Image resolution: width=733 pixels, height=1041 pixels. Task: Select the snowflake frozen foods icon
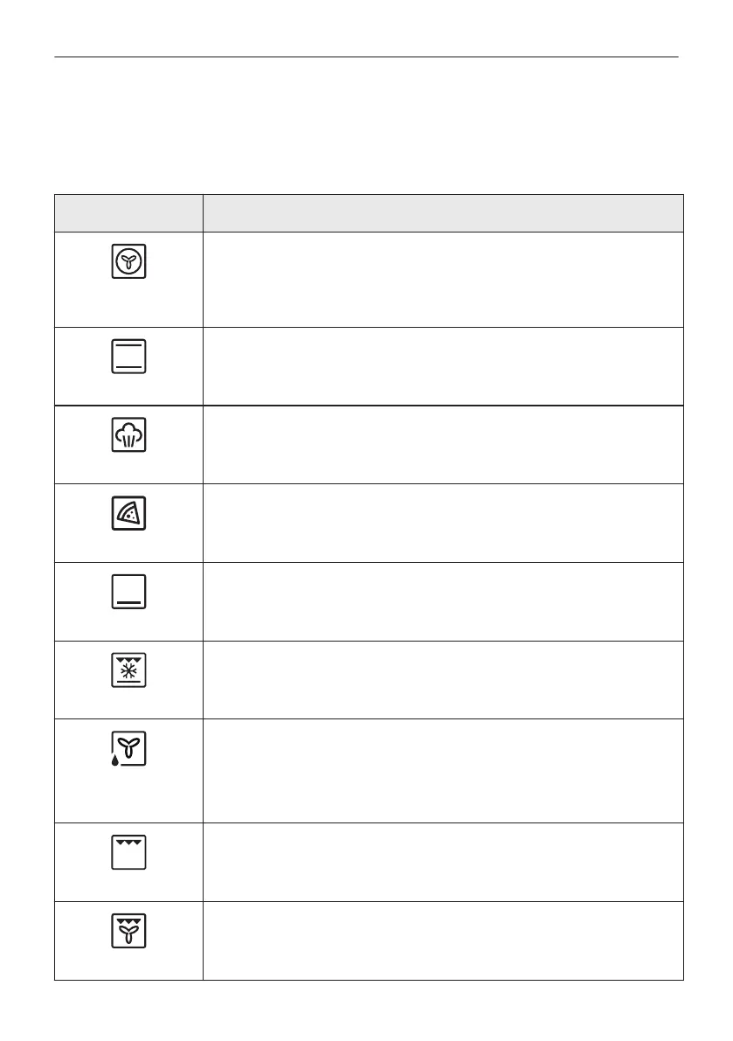[x=128, y=670]
